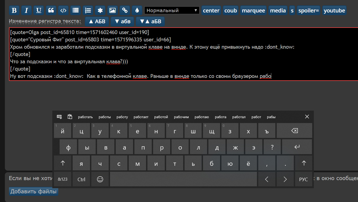Tap the right Shift arrow key
The height and width of the screenshot is (202, 358).
tap(304, 163)
